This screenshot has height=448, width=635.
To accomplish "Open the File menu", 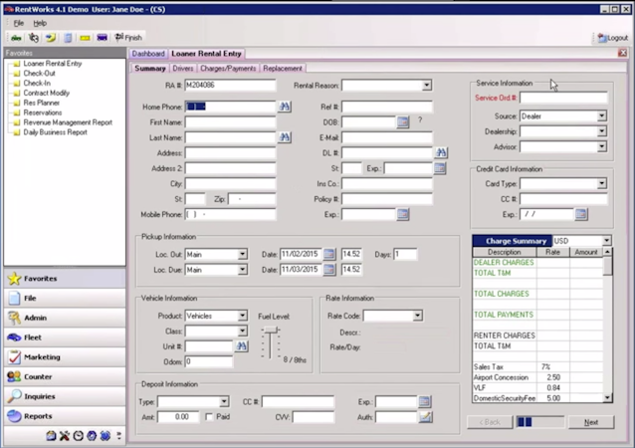I will pos(19,23).
